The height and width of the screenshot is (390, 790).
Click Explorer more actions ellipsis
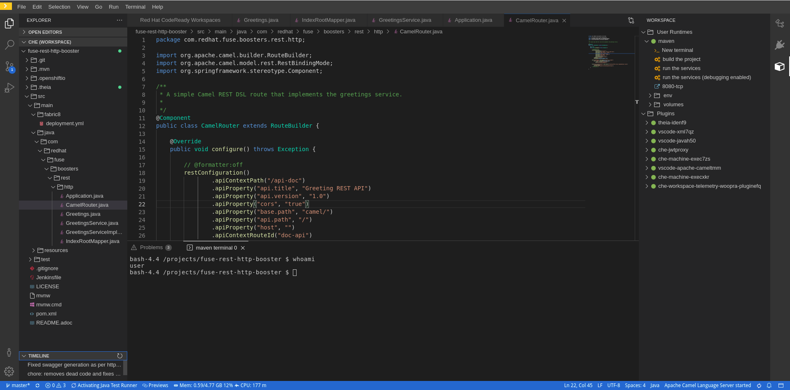[x=119, y=20]
